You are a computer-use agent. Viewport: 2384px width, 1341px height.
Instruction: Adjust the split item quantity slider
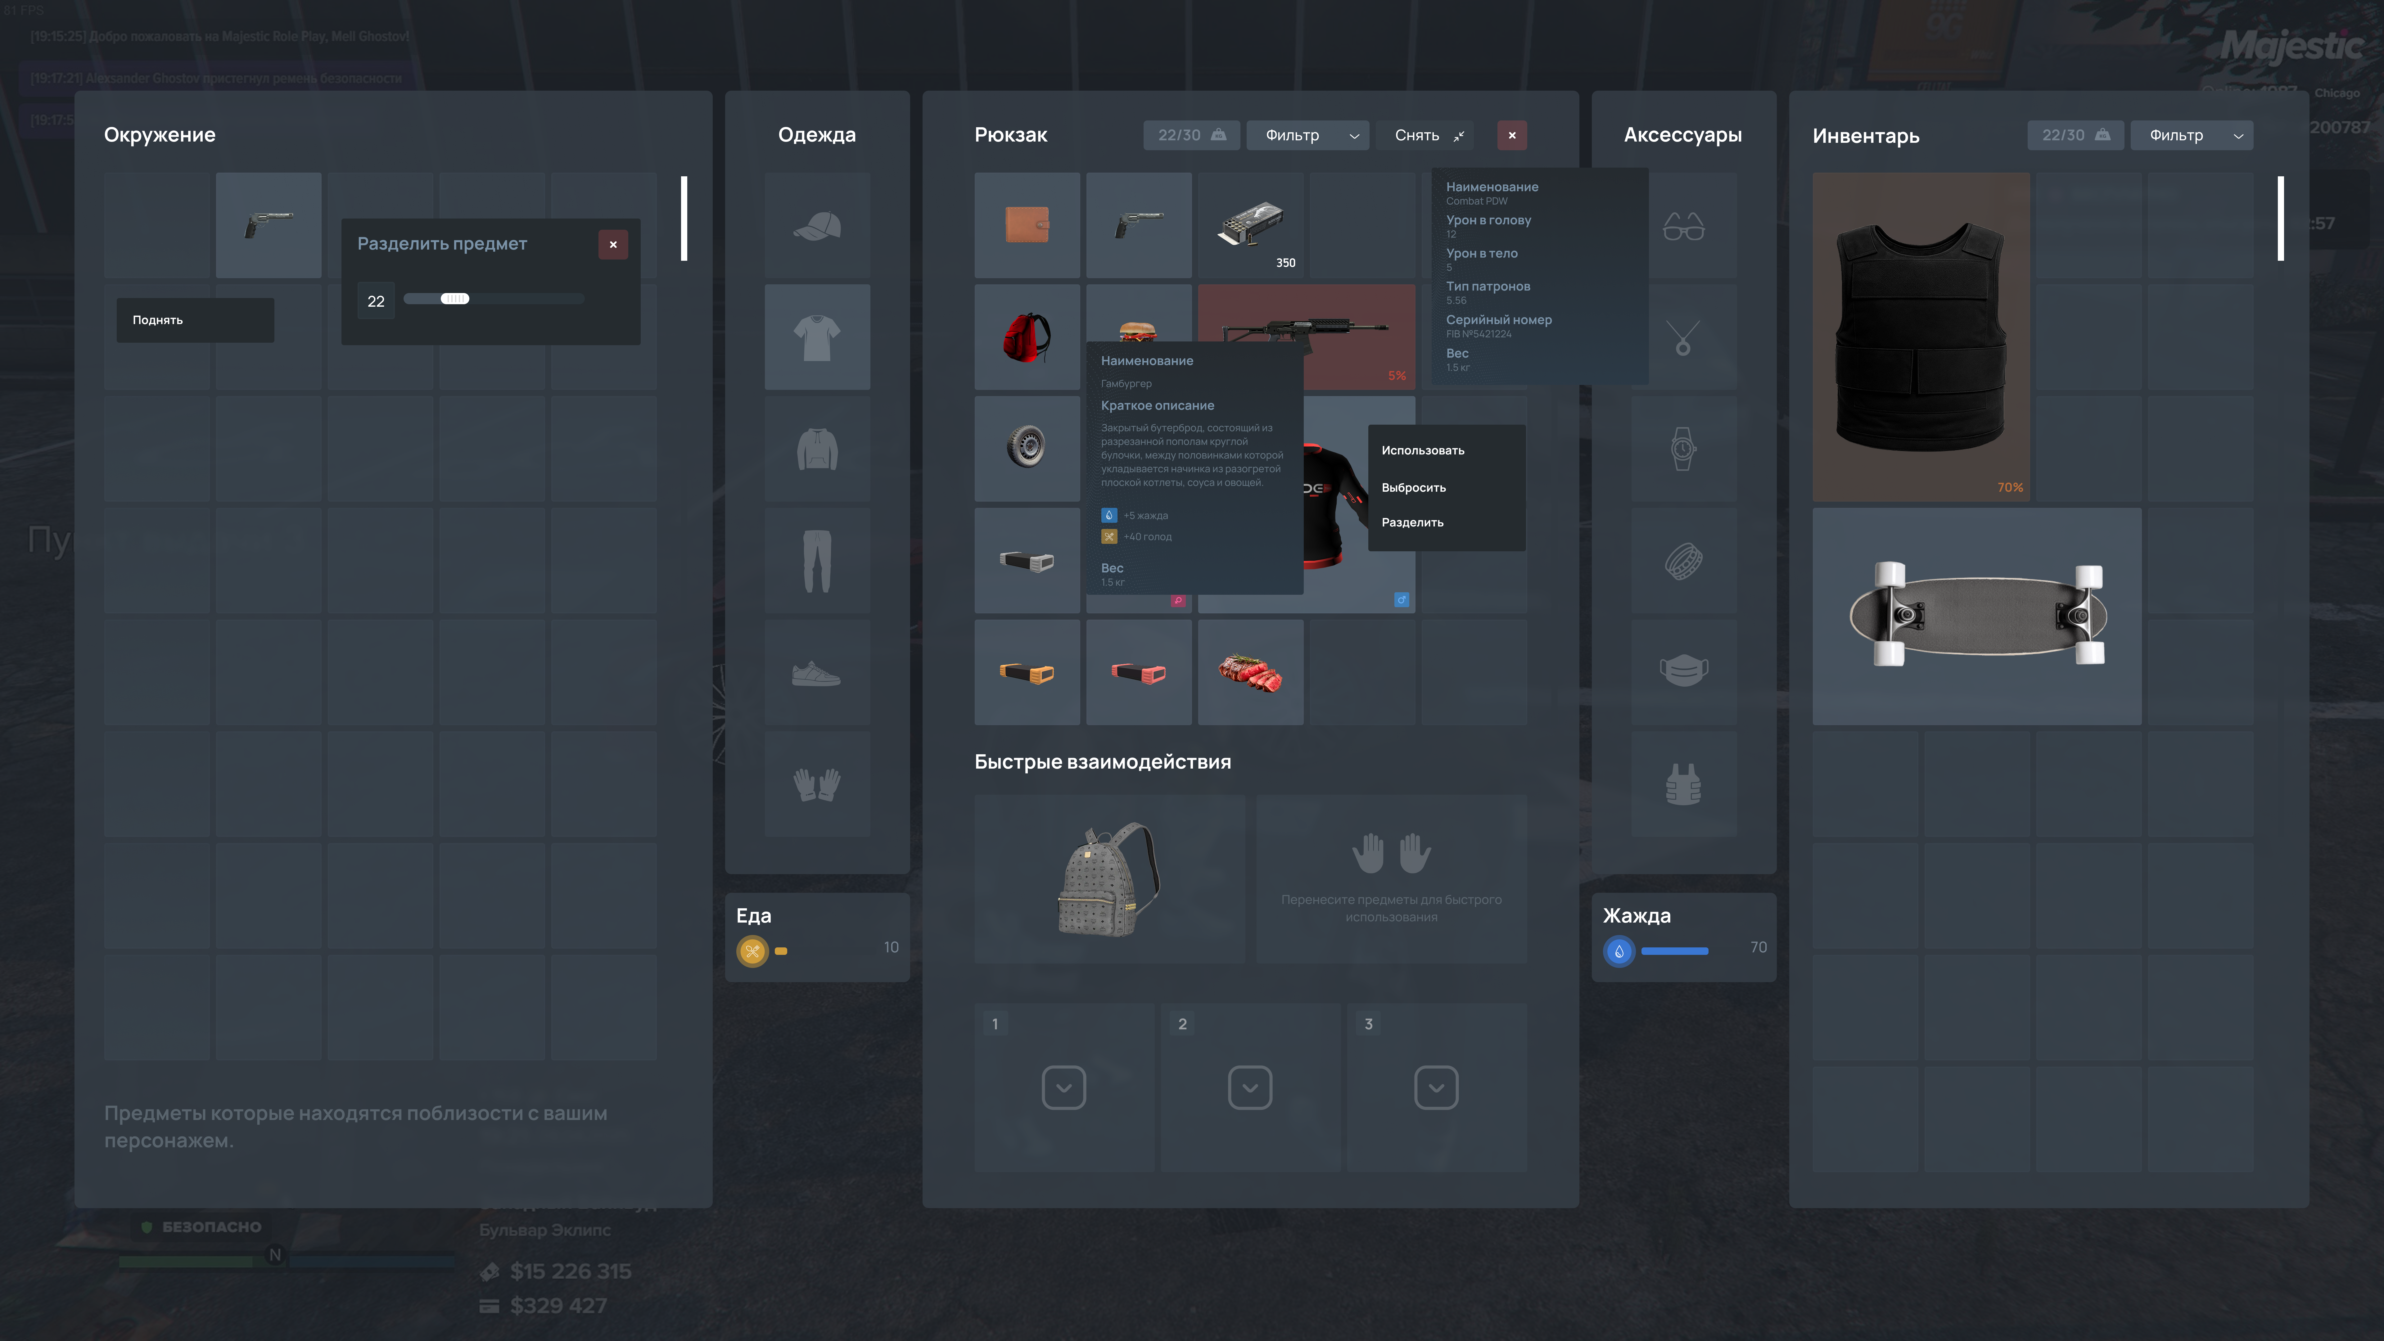[454, 299]
